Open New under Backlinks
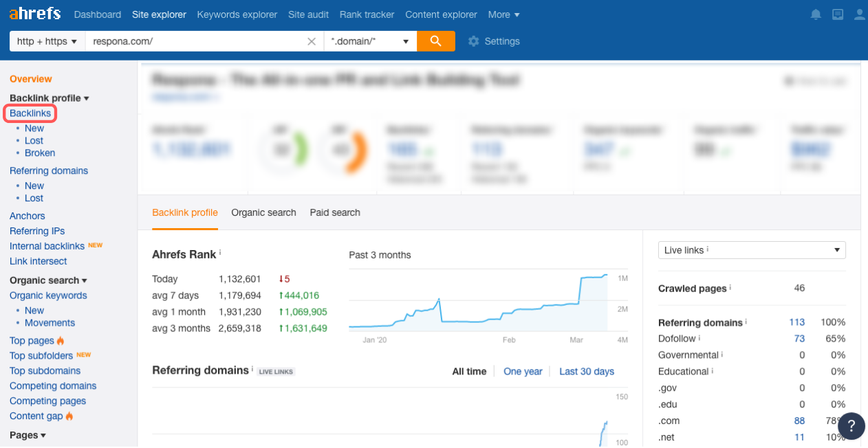Screen dimensions: 868x448 coord(34,128)
